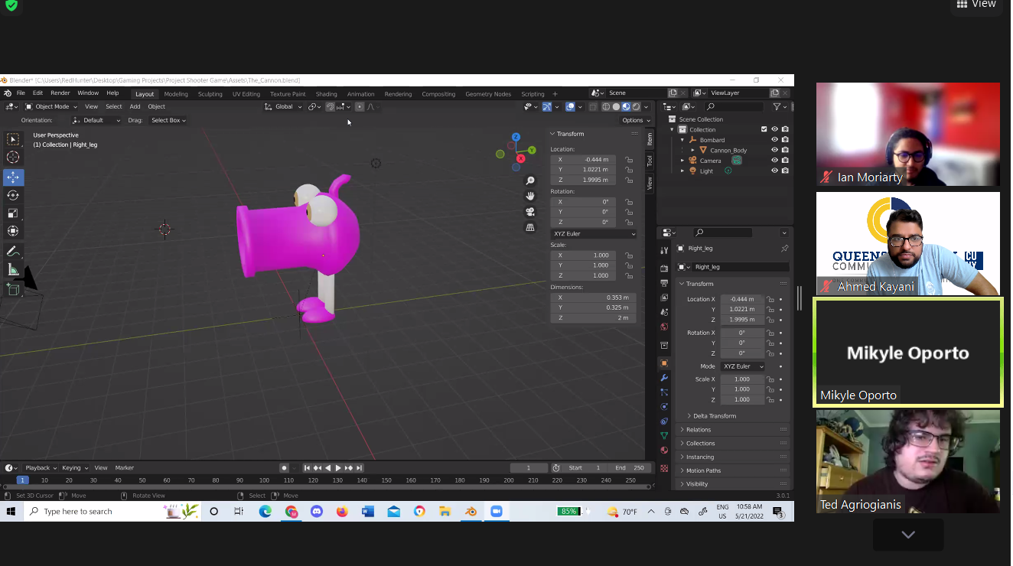
Task: Toggle snapping magnet in header
Action: click(x=330, y=107)
